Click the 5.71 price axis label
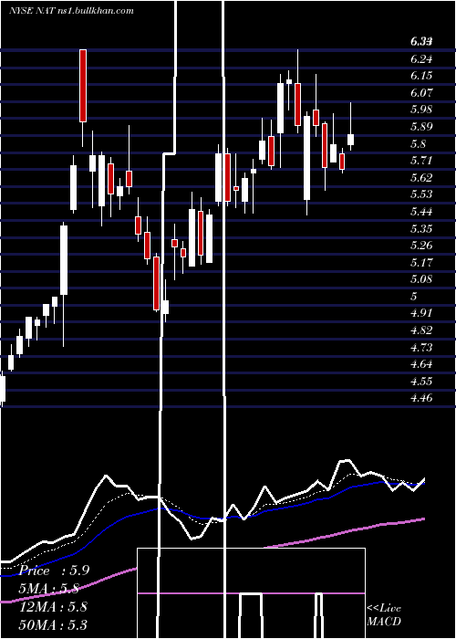This screenshot has height=639, width=456. point(421,161)
